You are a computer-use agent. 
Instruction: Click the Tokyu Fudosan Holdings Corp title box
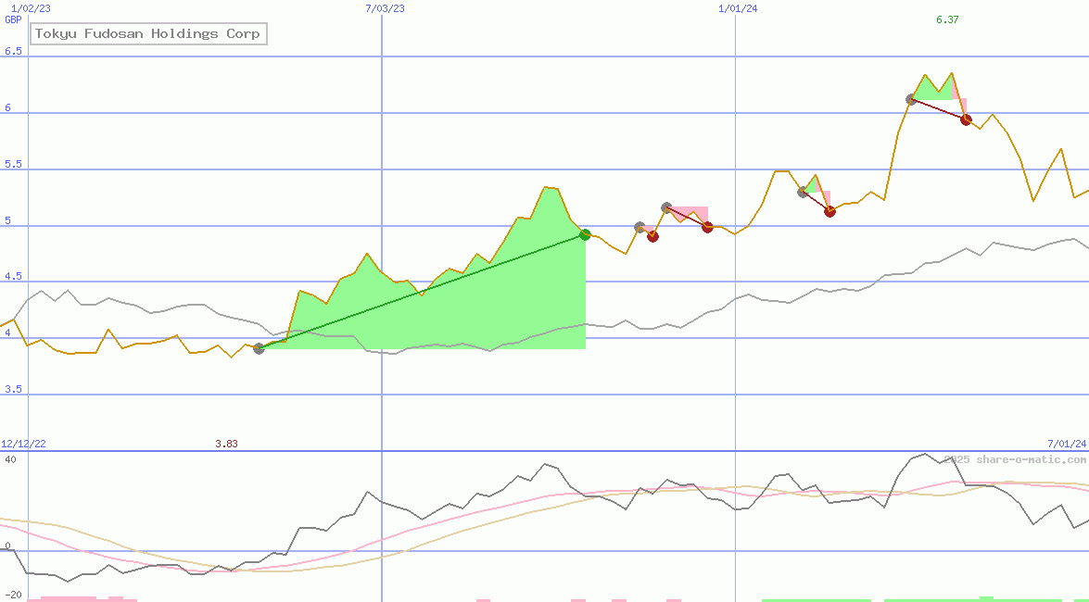point(148,33)
